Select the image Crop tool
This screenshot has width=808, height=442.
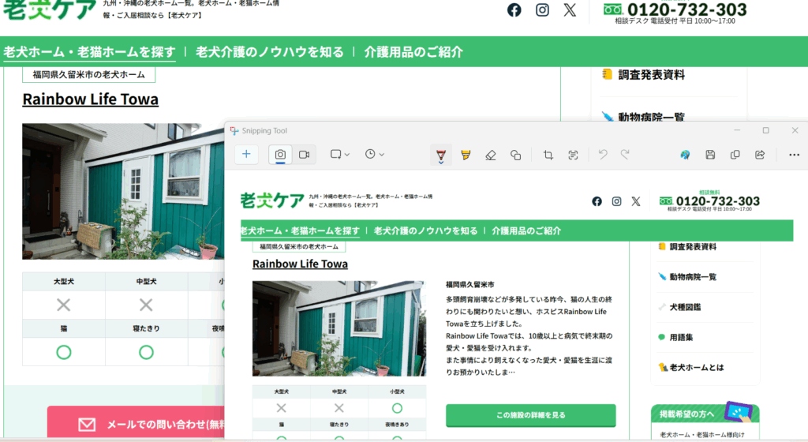pyautogui.click(x=548, y=155)
